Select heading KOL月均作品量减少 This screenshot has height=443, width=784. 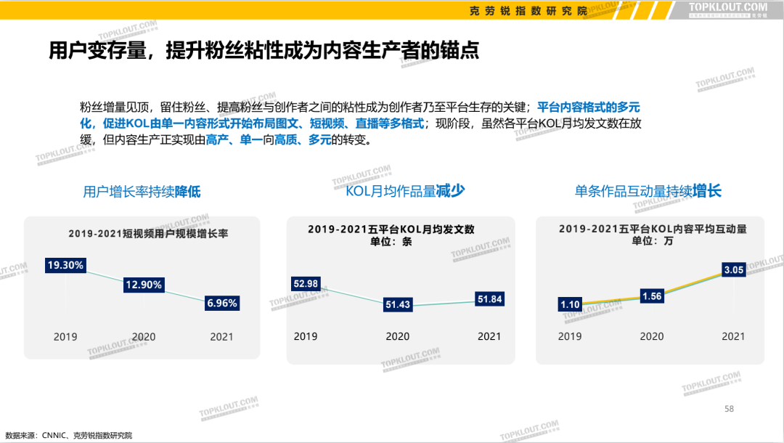tap(405, 190)
